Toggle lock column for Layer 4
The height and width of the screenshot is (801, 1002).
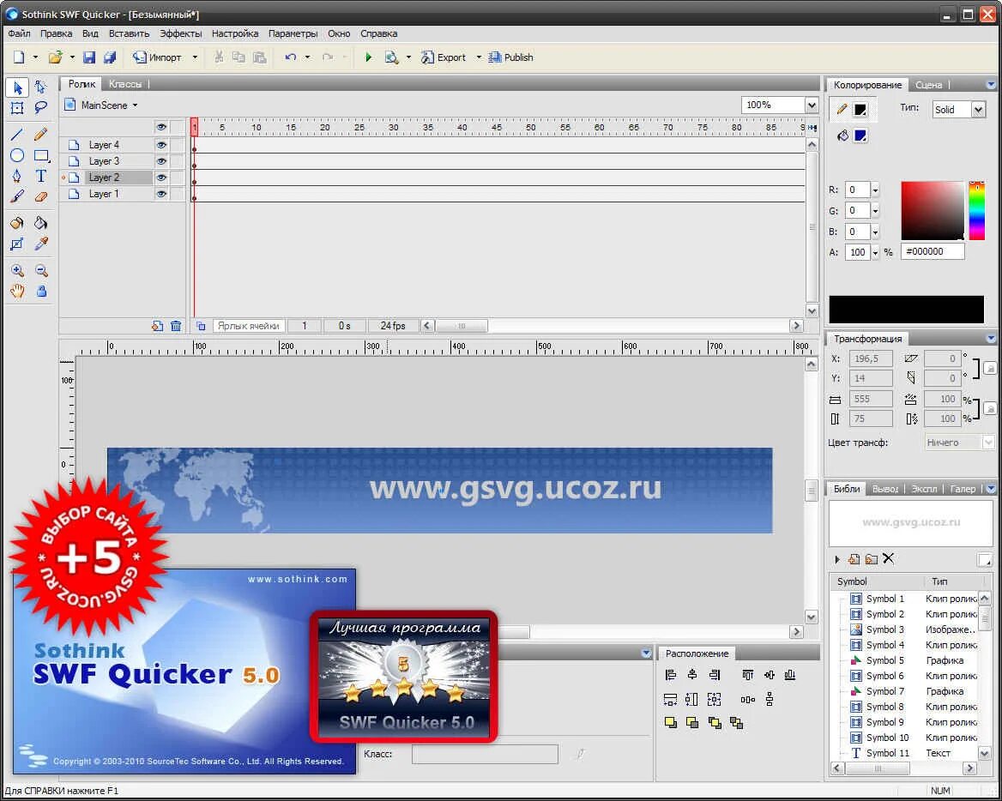point(178,145)
